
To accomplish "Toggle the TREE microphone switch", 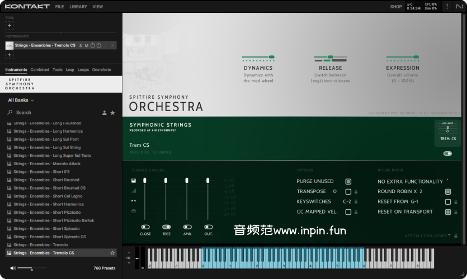I will pyautogui.click(x=166, y=227).
